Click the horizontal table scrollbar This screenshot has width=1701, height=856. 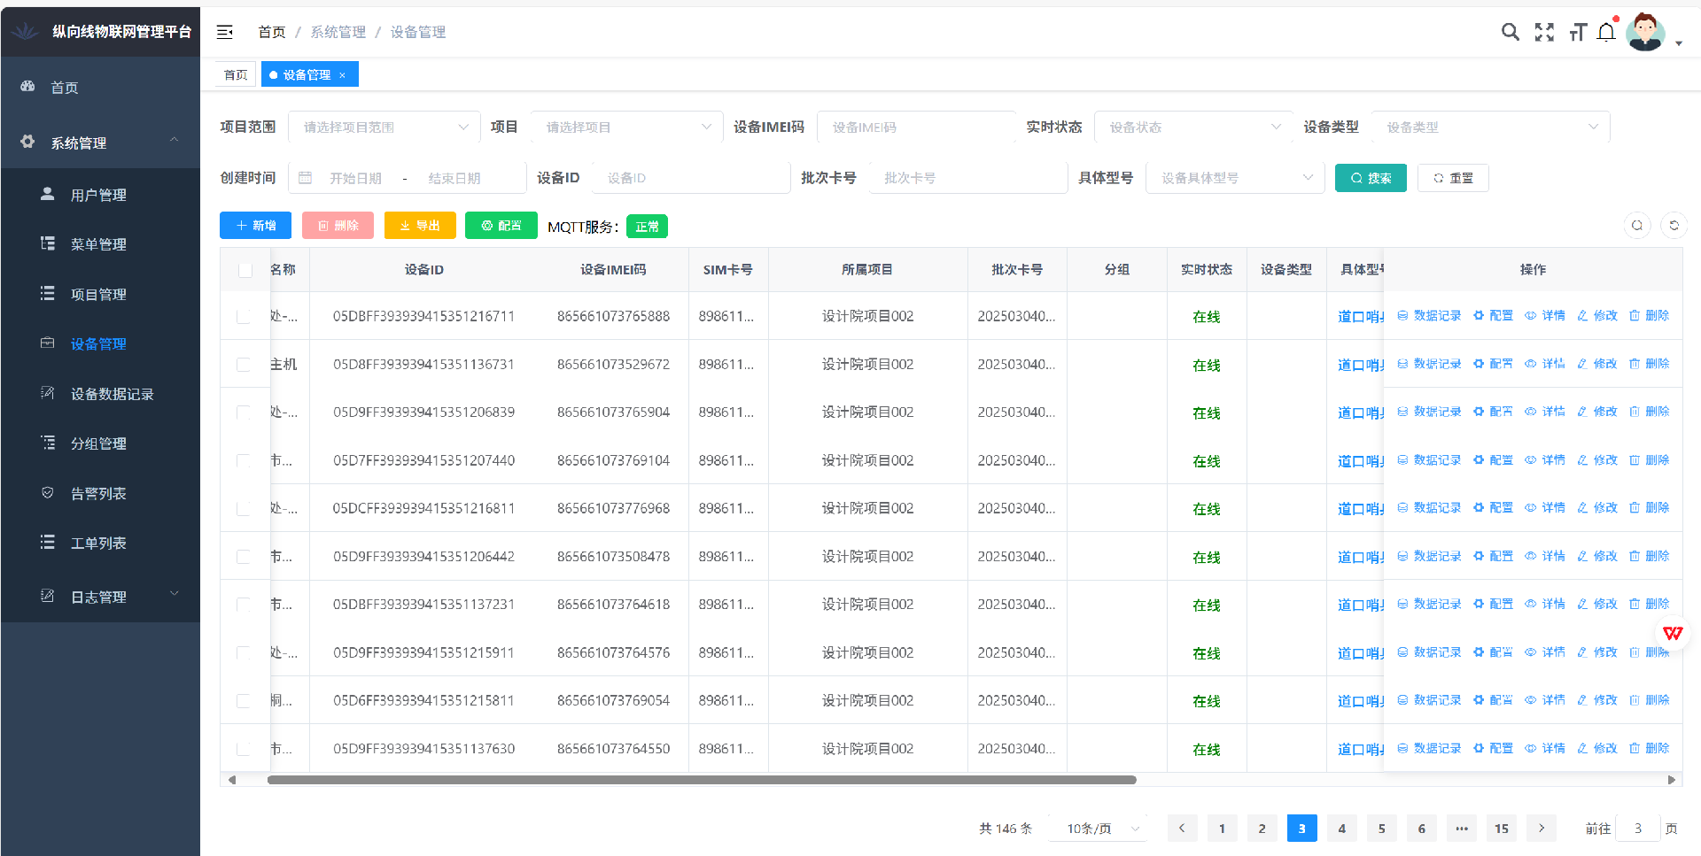701,780
